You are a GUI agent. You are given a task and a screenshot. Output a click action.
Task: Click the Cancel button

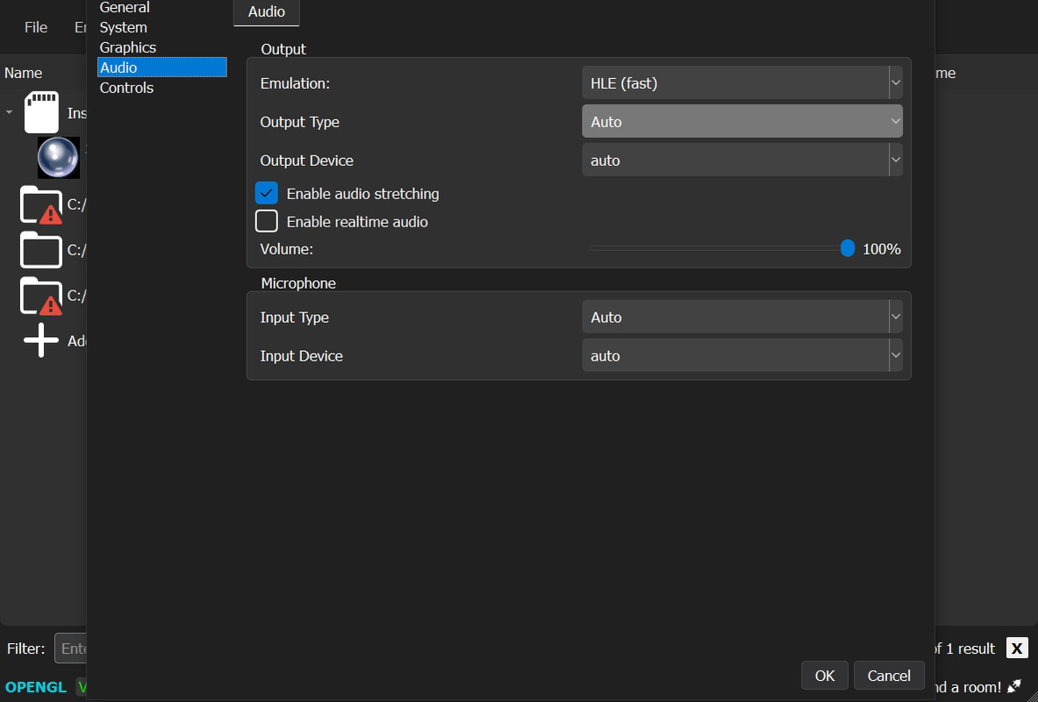coord(889,676)
